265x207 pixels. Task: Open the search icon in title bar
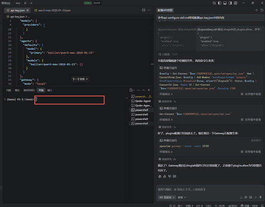coord(214,3)
